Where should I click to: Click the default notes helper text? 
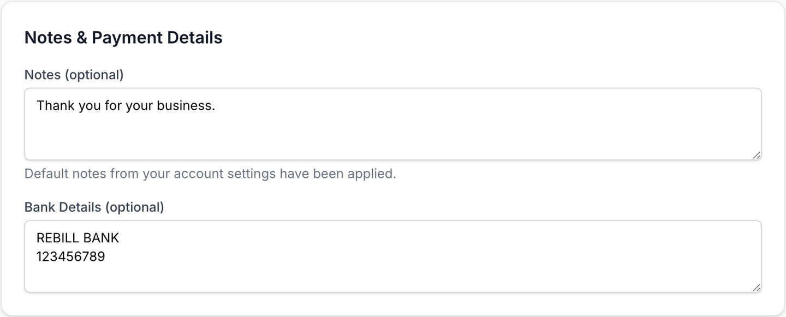tap(210, 174)
